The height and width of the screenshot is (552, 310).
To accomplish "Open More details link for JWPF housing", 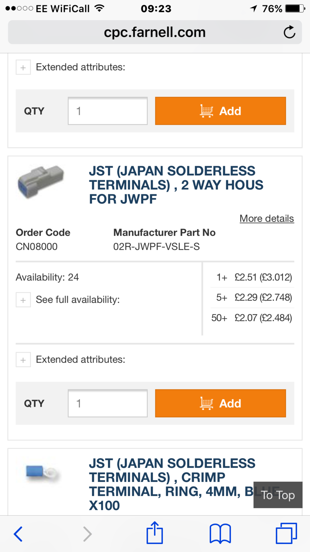I will coord(267,218).
